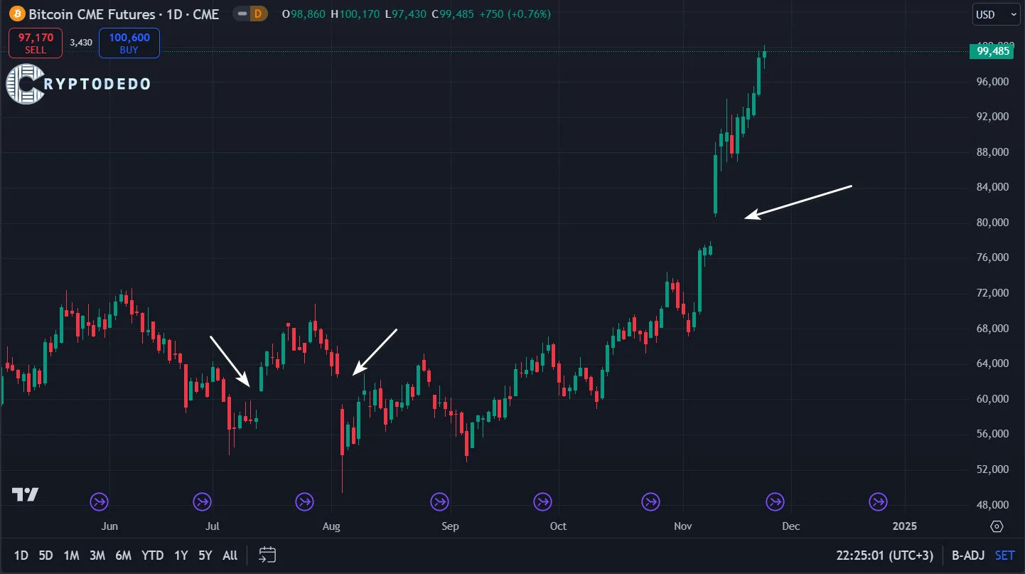Open timezone menu at 22:25:01 (UTC+3)
The width and height of the screenshot is (1025, 574).
[x=884, y=556]
